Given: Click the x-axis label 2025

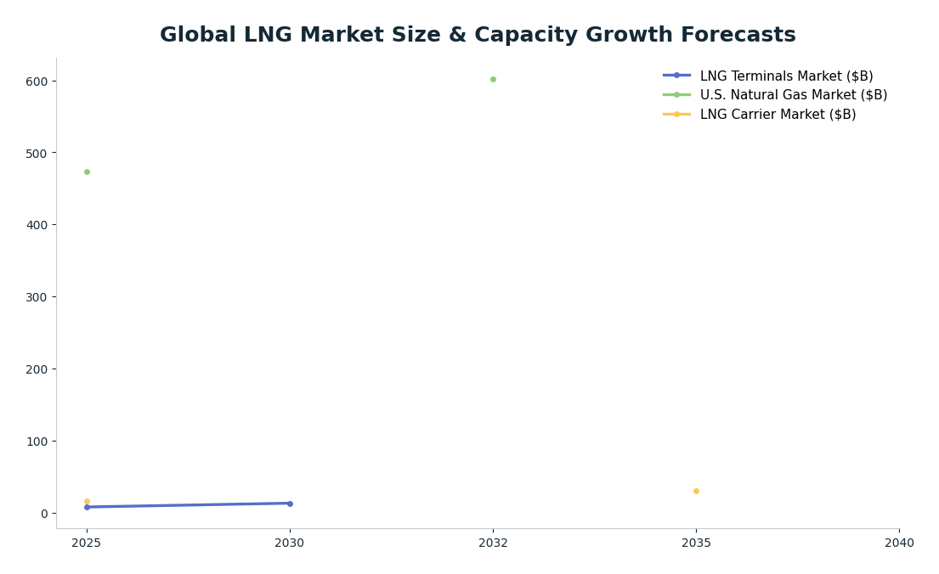Looking at the screenshot, I should [87, 543].
